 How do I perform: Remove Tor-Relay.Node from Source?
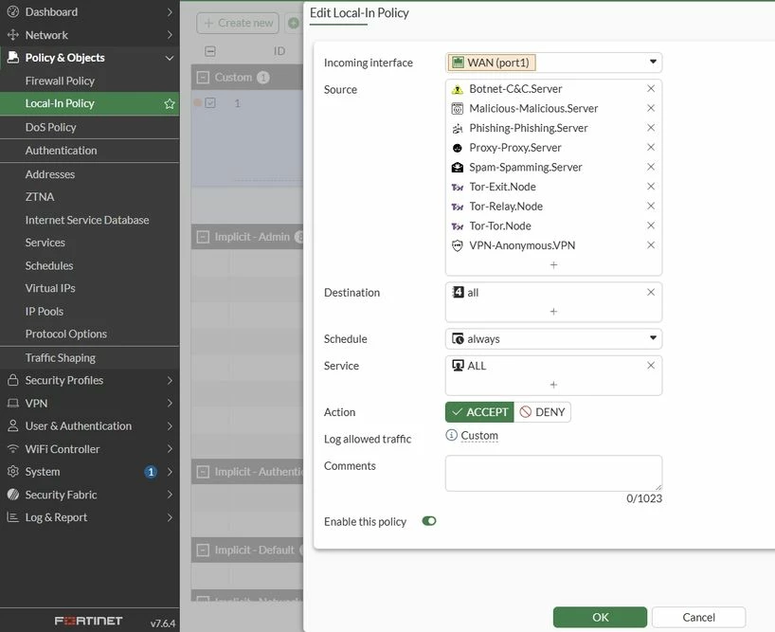651,206
